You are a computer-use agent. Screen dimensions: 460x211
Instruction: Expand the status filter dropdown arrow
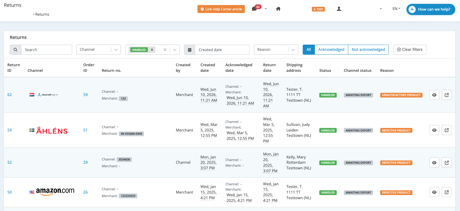click(175, 50)
